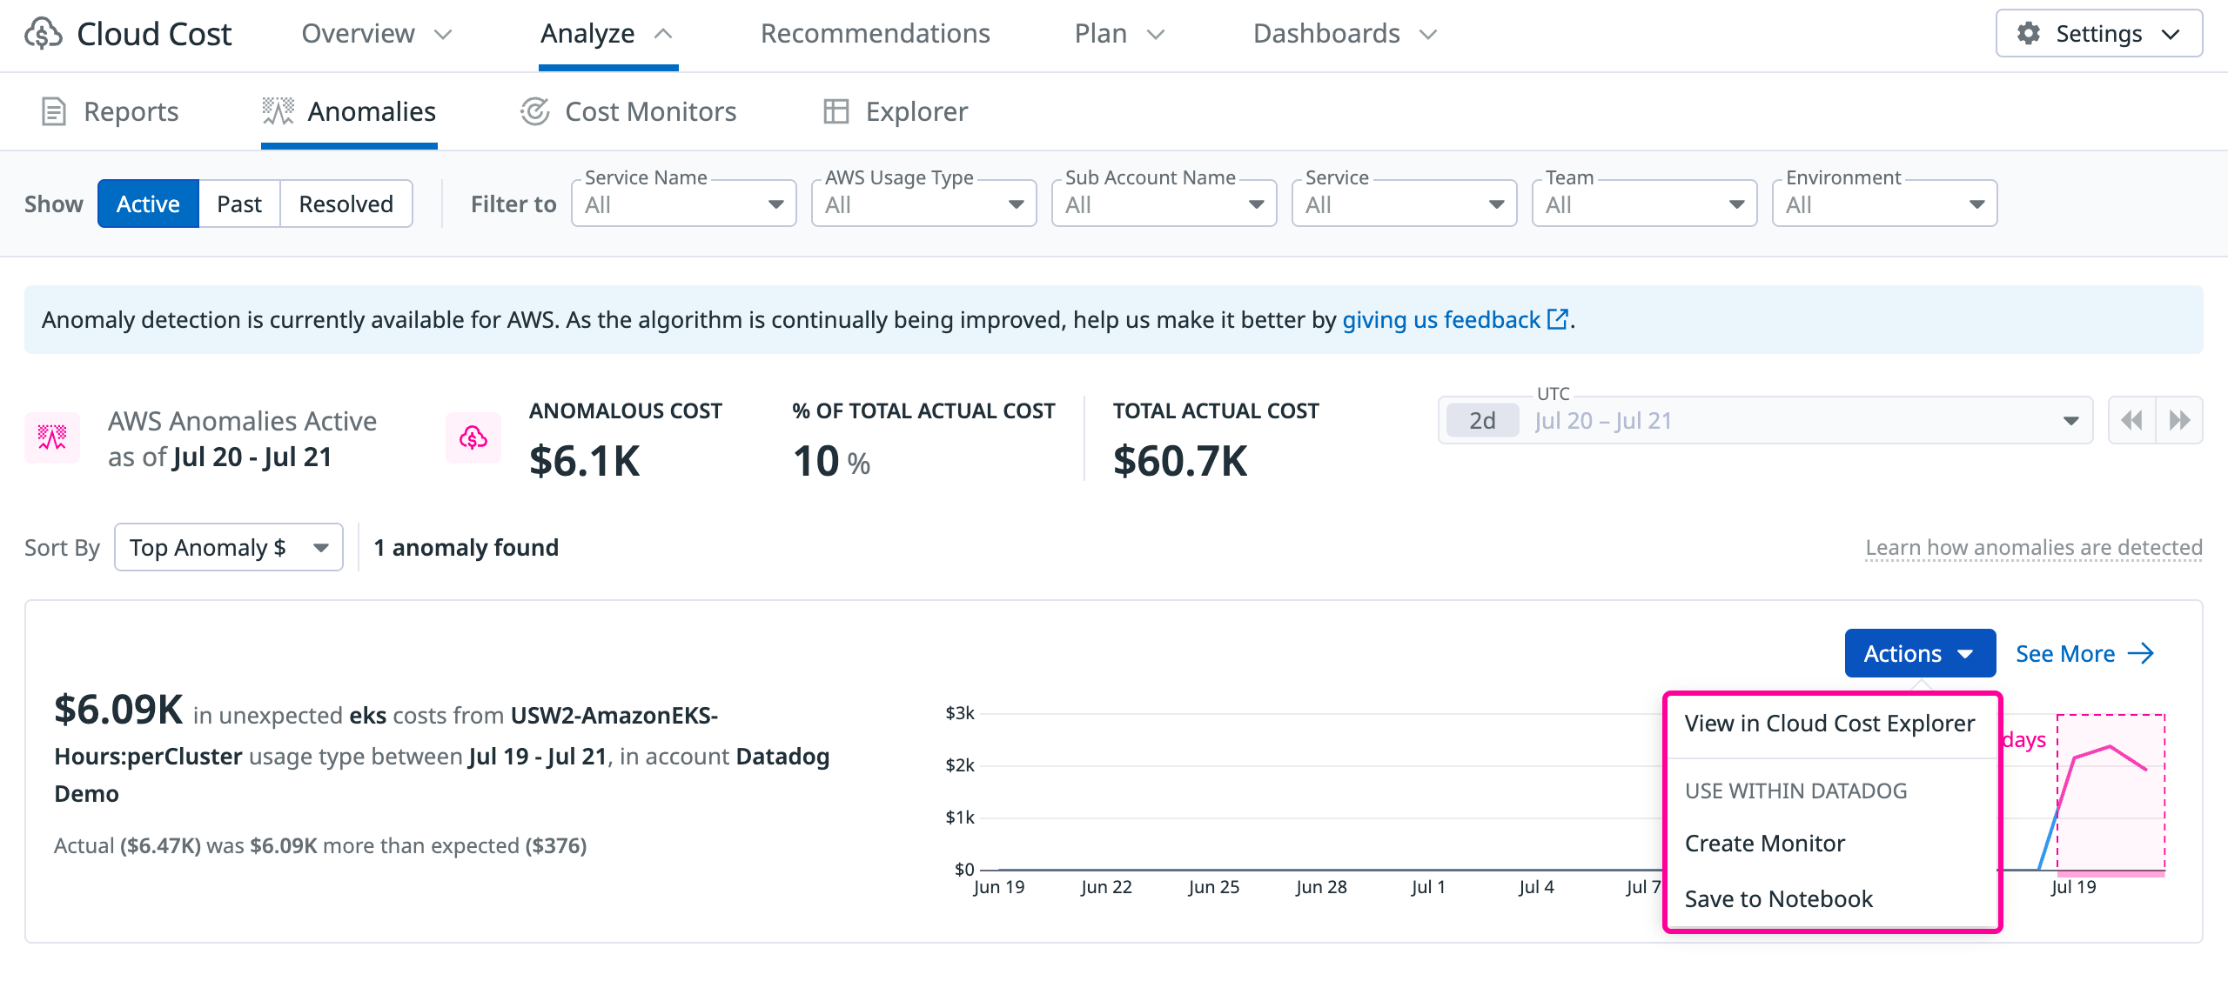Click the 2d time range badge

pyautogui.click(x=1482, y=421)
